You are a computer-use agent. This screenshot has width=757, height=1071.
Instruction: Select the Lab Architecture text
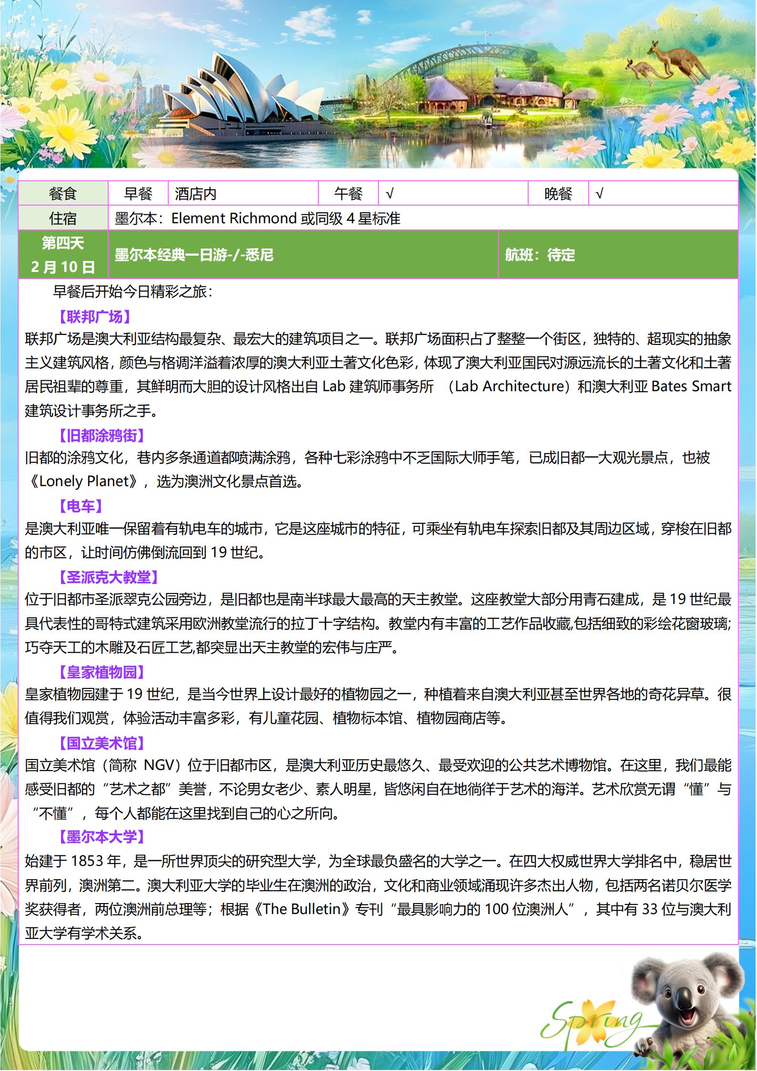(509, 386)
